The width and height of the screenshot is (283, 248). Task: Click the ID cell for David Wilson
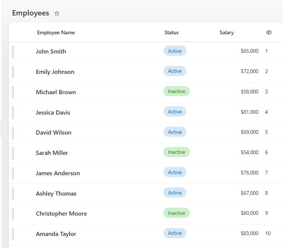point(266,132)
